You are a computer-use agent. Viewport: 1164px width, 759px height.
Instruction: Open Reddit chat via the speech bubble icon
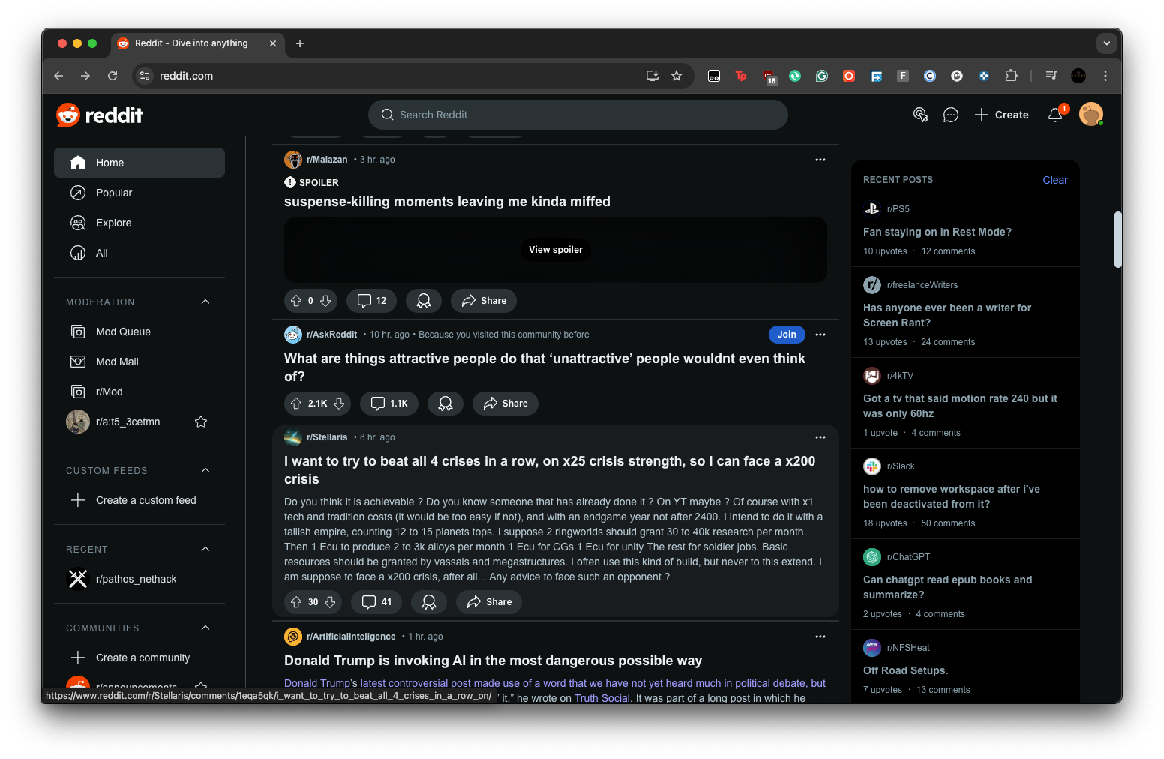(x=951, y=115)
